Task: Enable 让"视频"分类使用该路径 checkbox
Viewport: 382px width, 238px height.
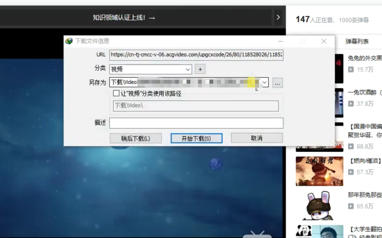Action: click(x=116, y=93)
